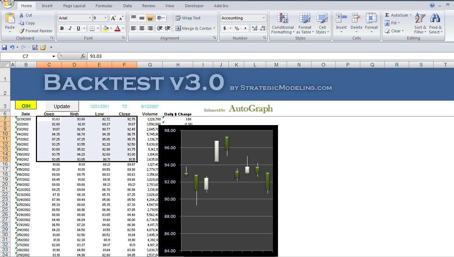The image size is (454, 257).
Task: Open Format as Table gallery
Action: 305,23
